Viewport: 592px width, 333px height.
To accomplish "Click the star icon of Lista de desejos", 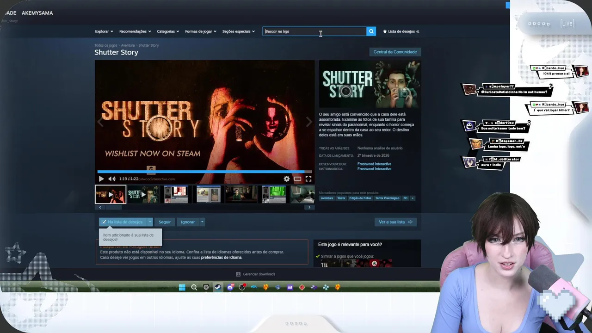I will coord(385,31).
